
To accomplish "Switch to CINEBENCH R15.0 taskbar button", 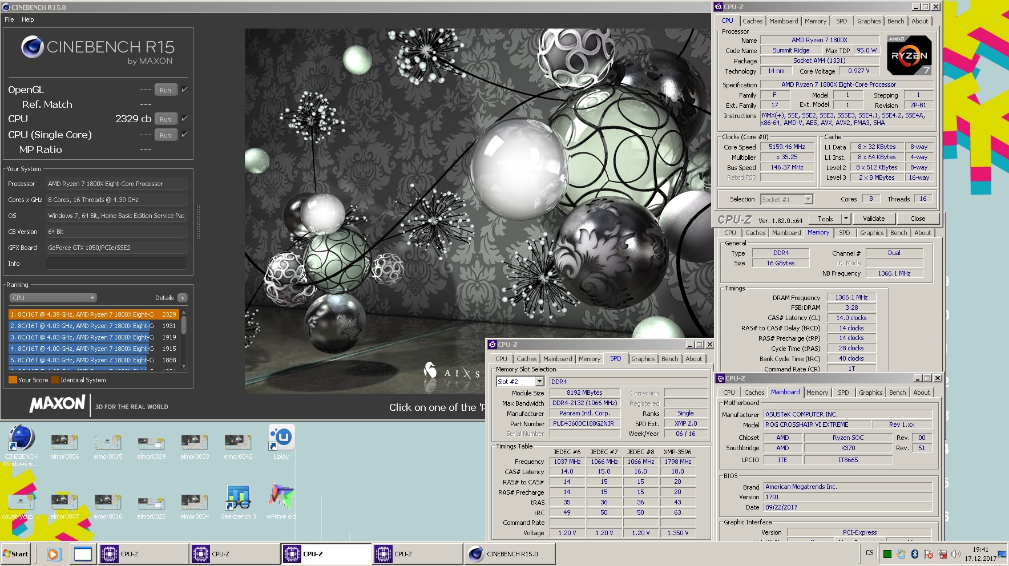I will click(x=510, y=554).
